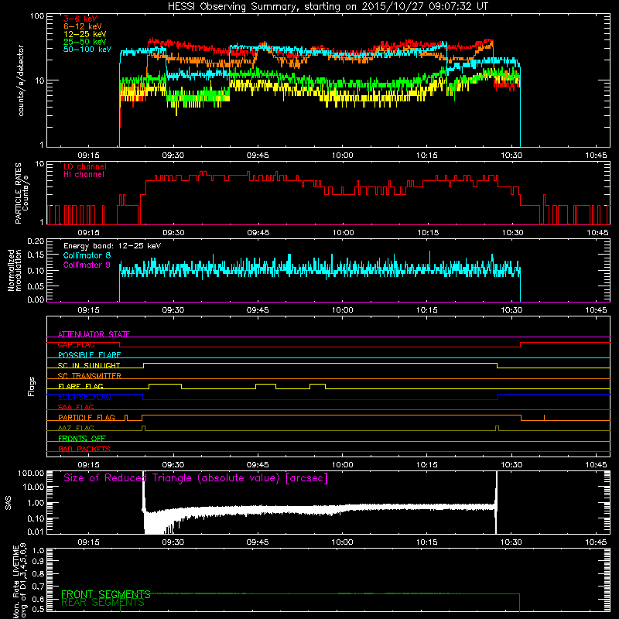Click the 100.00 tick on SAS axis
The height and width of the screenshot is (619, 619).
click(31, 473)
